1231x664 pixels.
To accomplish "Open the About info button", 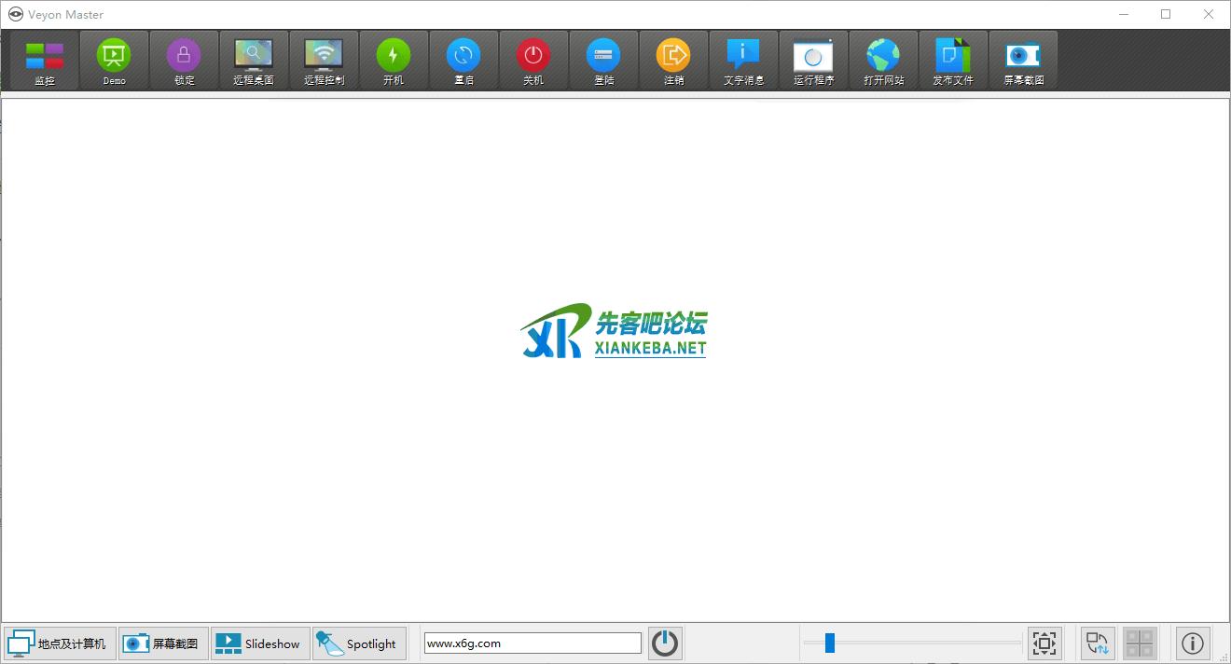I will click(1193, 643).
